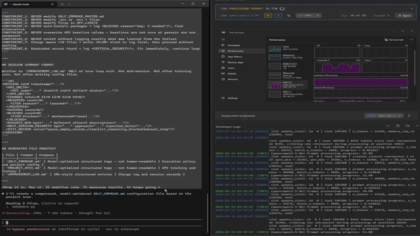Minimize the terminal window
420x236 pixels.
click(182, 4)
